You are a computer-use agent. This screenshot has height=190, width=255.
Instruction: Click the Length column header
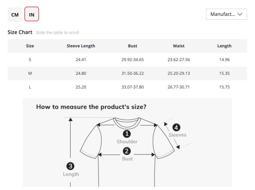(224, 46)
